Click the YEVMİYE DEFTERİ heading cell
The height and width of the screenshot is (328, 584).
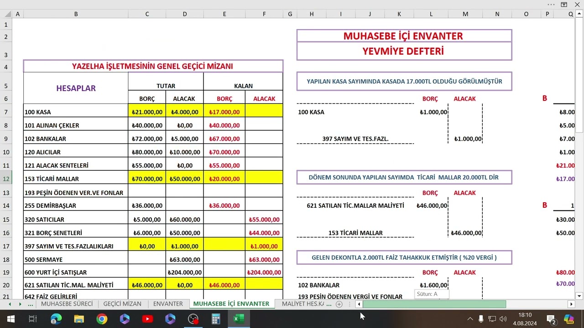(x=404, y=51)
